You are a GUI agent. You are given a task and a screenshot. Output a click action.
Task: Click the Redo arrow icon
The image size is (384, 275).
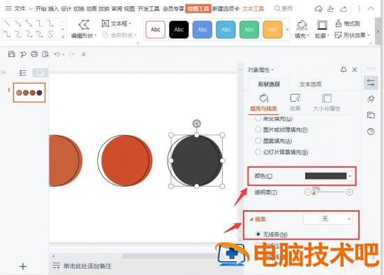[x=72, y=54]
